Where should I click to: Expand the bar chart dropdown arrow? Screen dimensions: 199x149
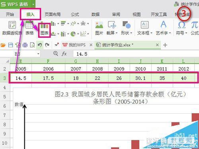68,24
